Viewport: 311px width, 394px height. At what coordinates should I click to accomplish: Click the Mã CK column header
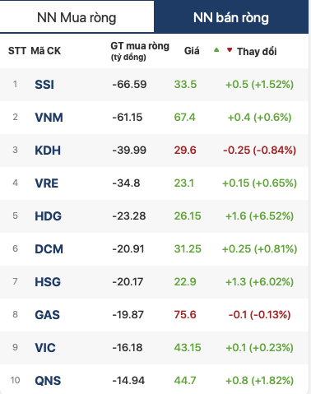point(46,51)
